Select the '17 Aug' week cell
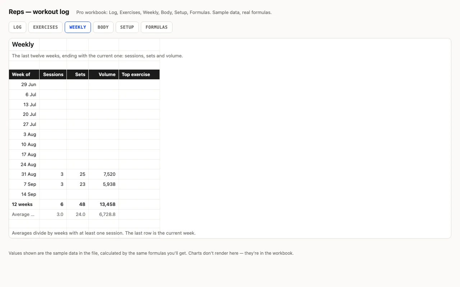The image size is (460, 287). pos(24,155)
